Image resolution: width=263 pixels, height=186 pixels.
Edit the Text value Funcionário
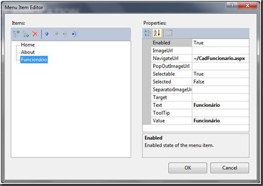pyautogui.click(x=220, y=105)
